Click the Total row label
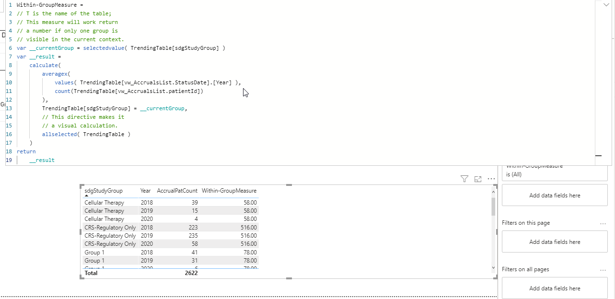Image resolution: width=615 pixels, height=299 pixels. coord(91,273)
